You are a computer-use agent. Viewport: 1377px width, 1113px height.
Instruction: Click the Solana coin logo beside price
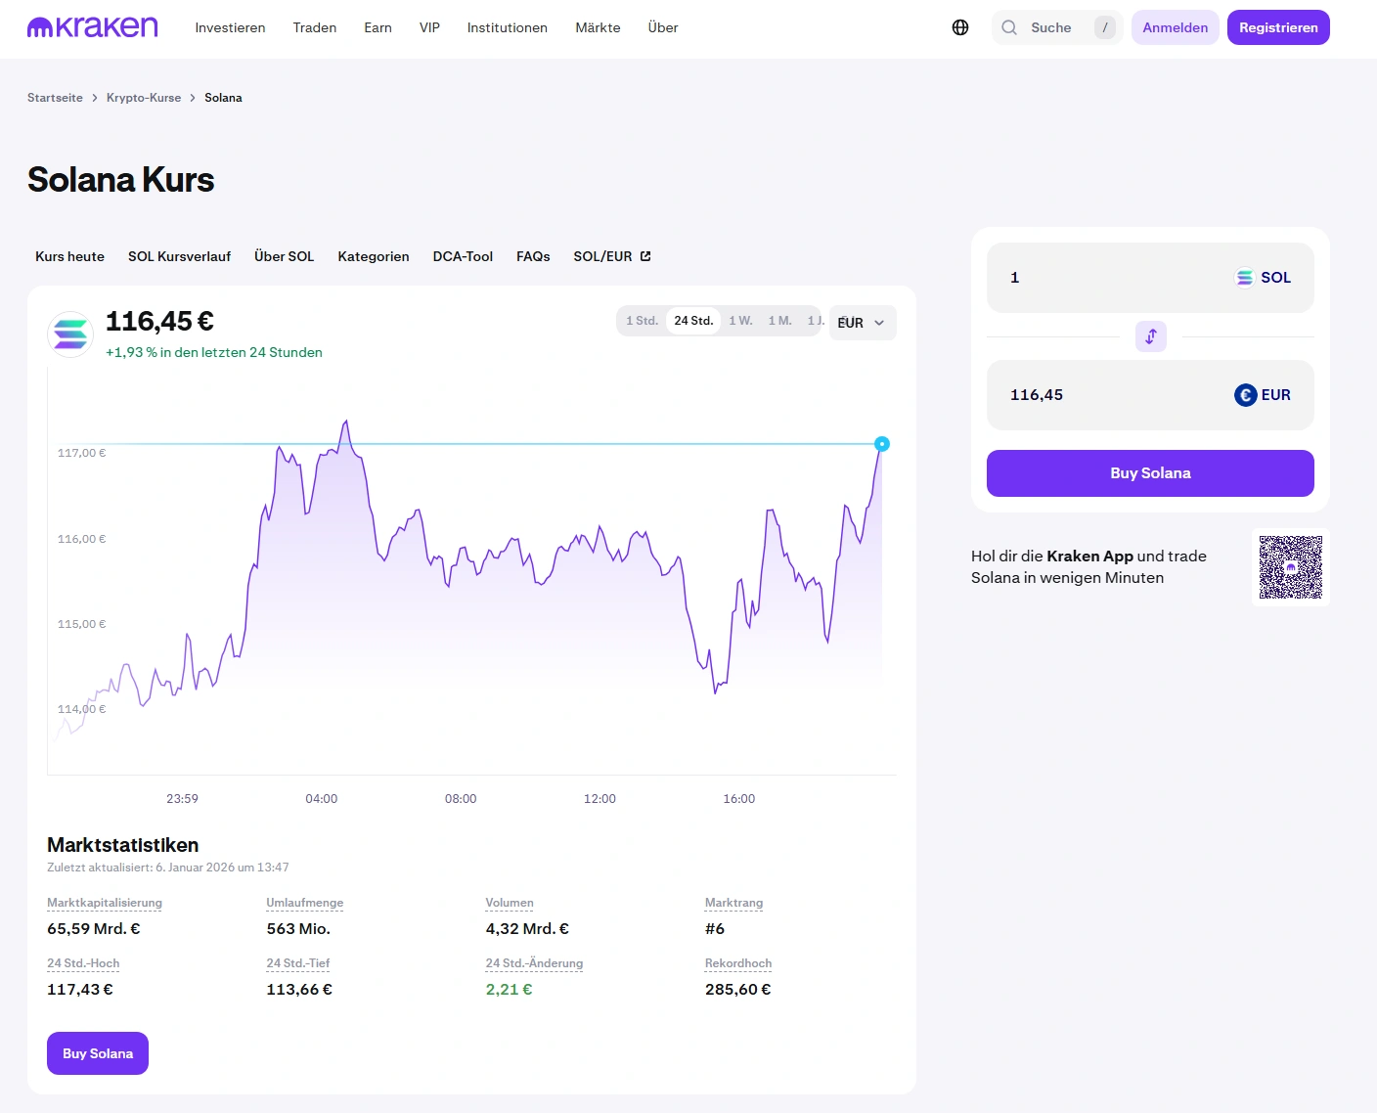[70, 334]
